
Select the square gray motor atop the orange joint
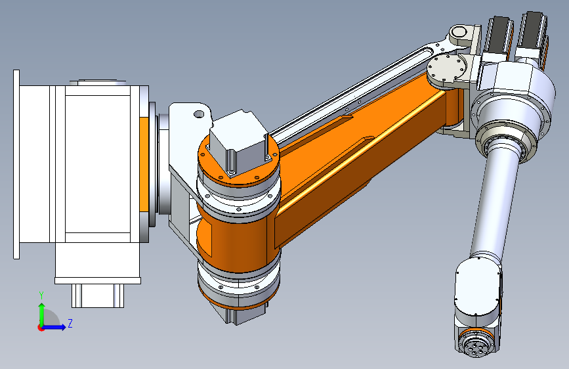coord(239,143)
